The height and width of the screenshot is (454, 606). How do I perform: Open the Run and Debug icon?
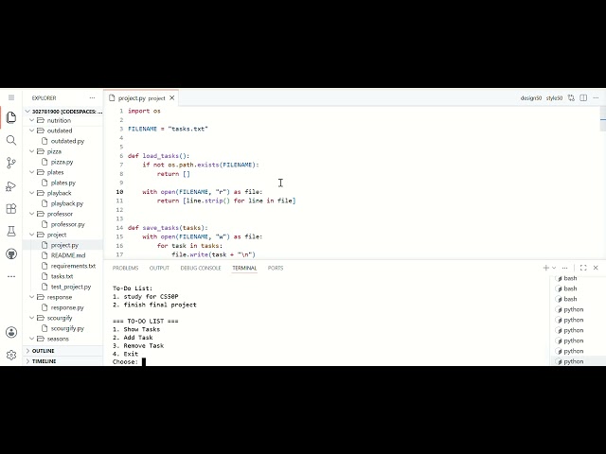click(x=11, y=186)
